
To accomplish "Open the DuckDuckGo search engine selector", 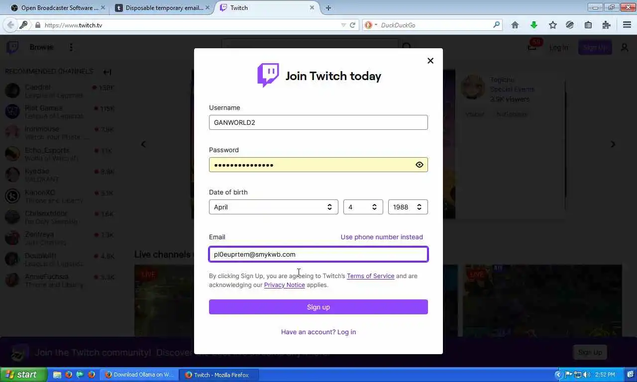I will [x=371, y=25].
